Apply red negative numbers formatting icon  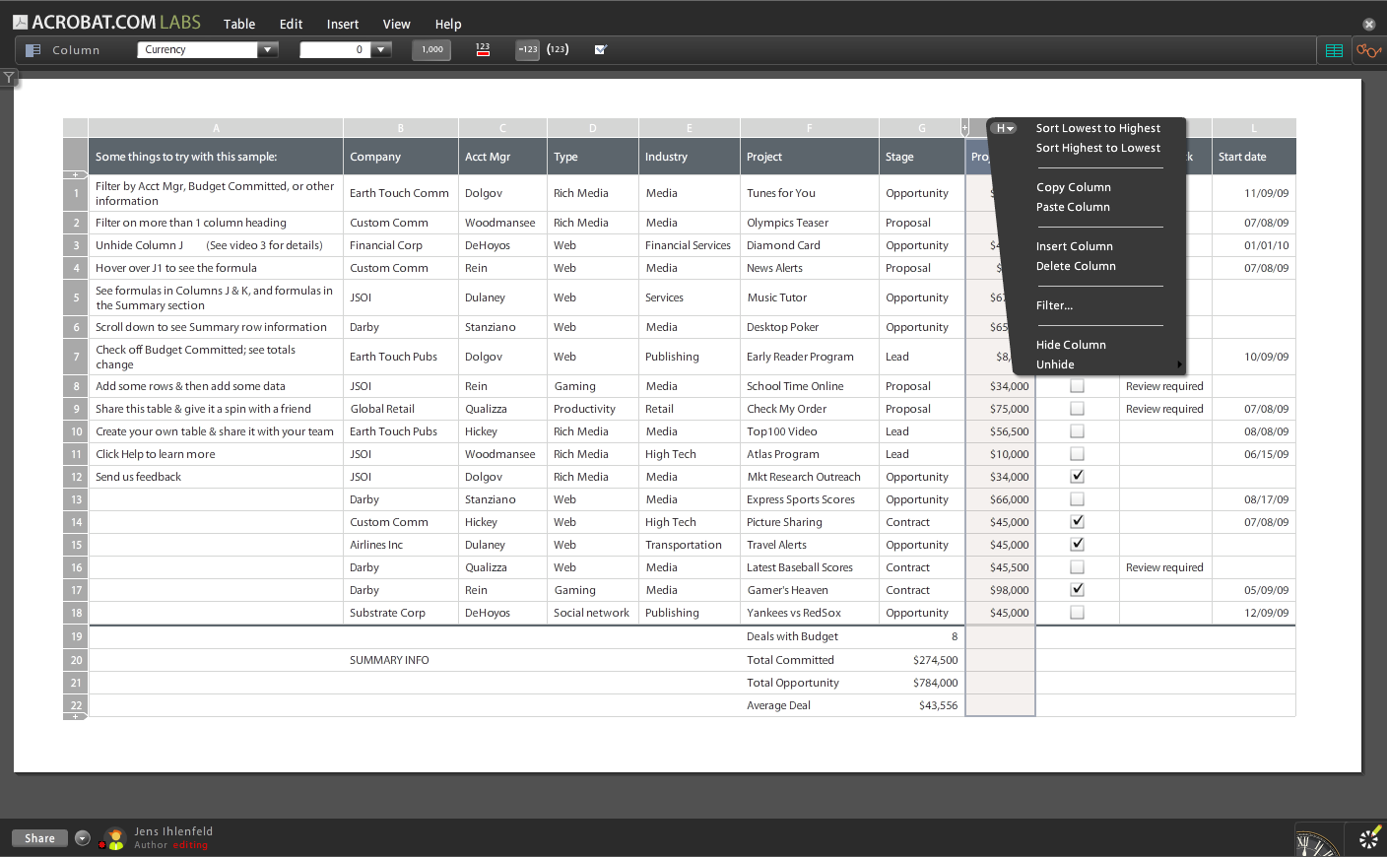[482, 49]
